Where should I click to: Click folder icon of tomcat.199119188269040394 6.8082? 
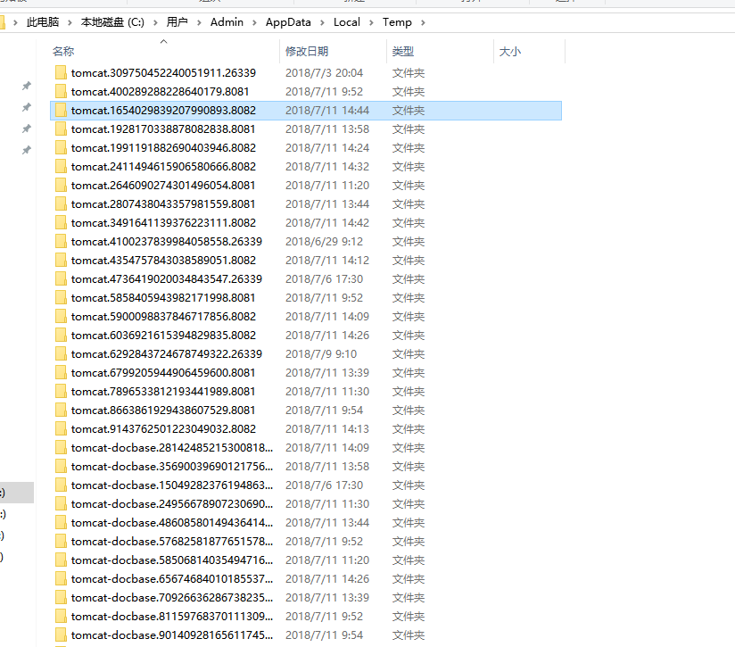click(x=61, y=147)
